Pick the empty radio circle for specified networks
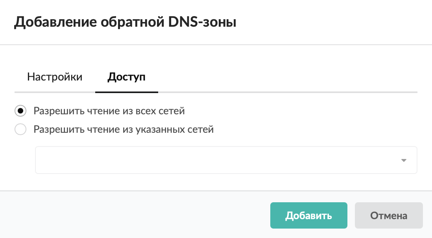This screenshot has width=432, height=238. tap(20, 129)
